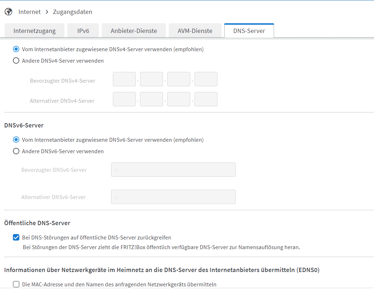The width and height of the screenshot is (374, 291).
Task: Click the 'Alternativer DNSv4-Server' label
Action: 62,101
